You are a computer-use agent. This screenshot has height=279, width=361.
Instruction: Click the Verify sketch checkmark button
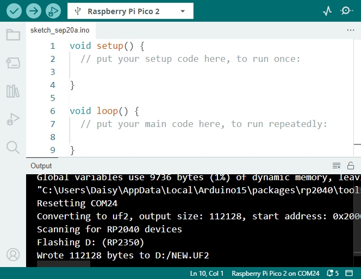point(14,11)
